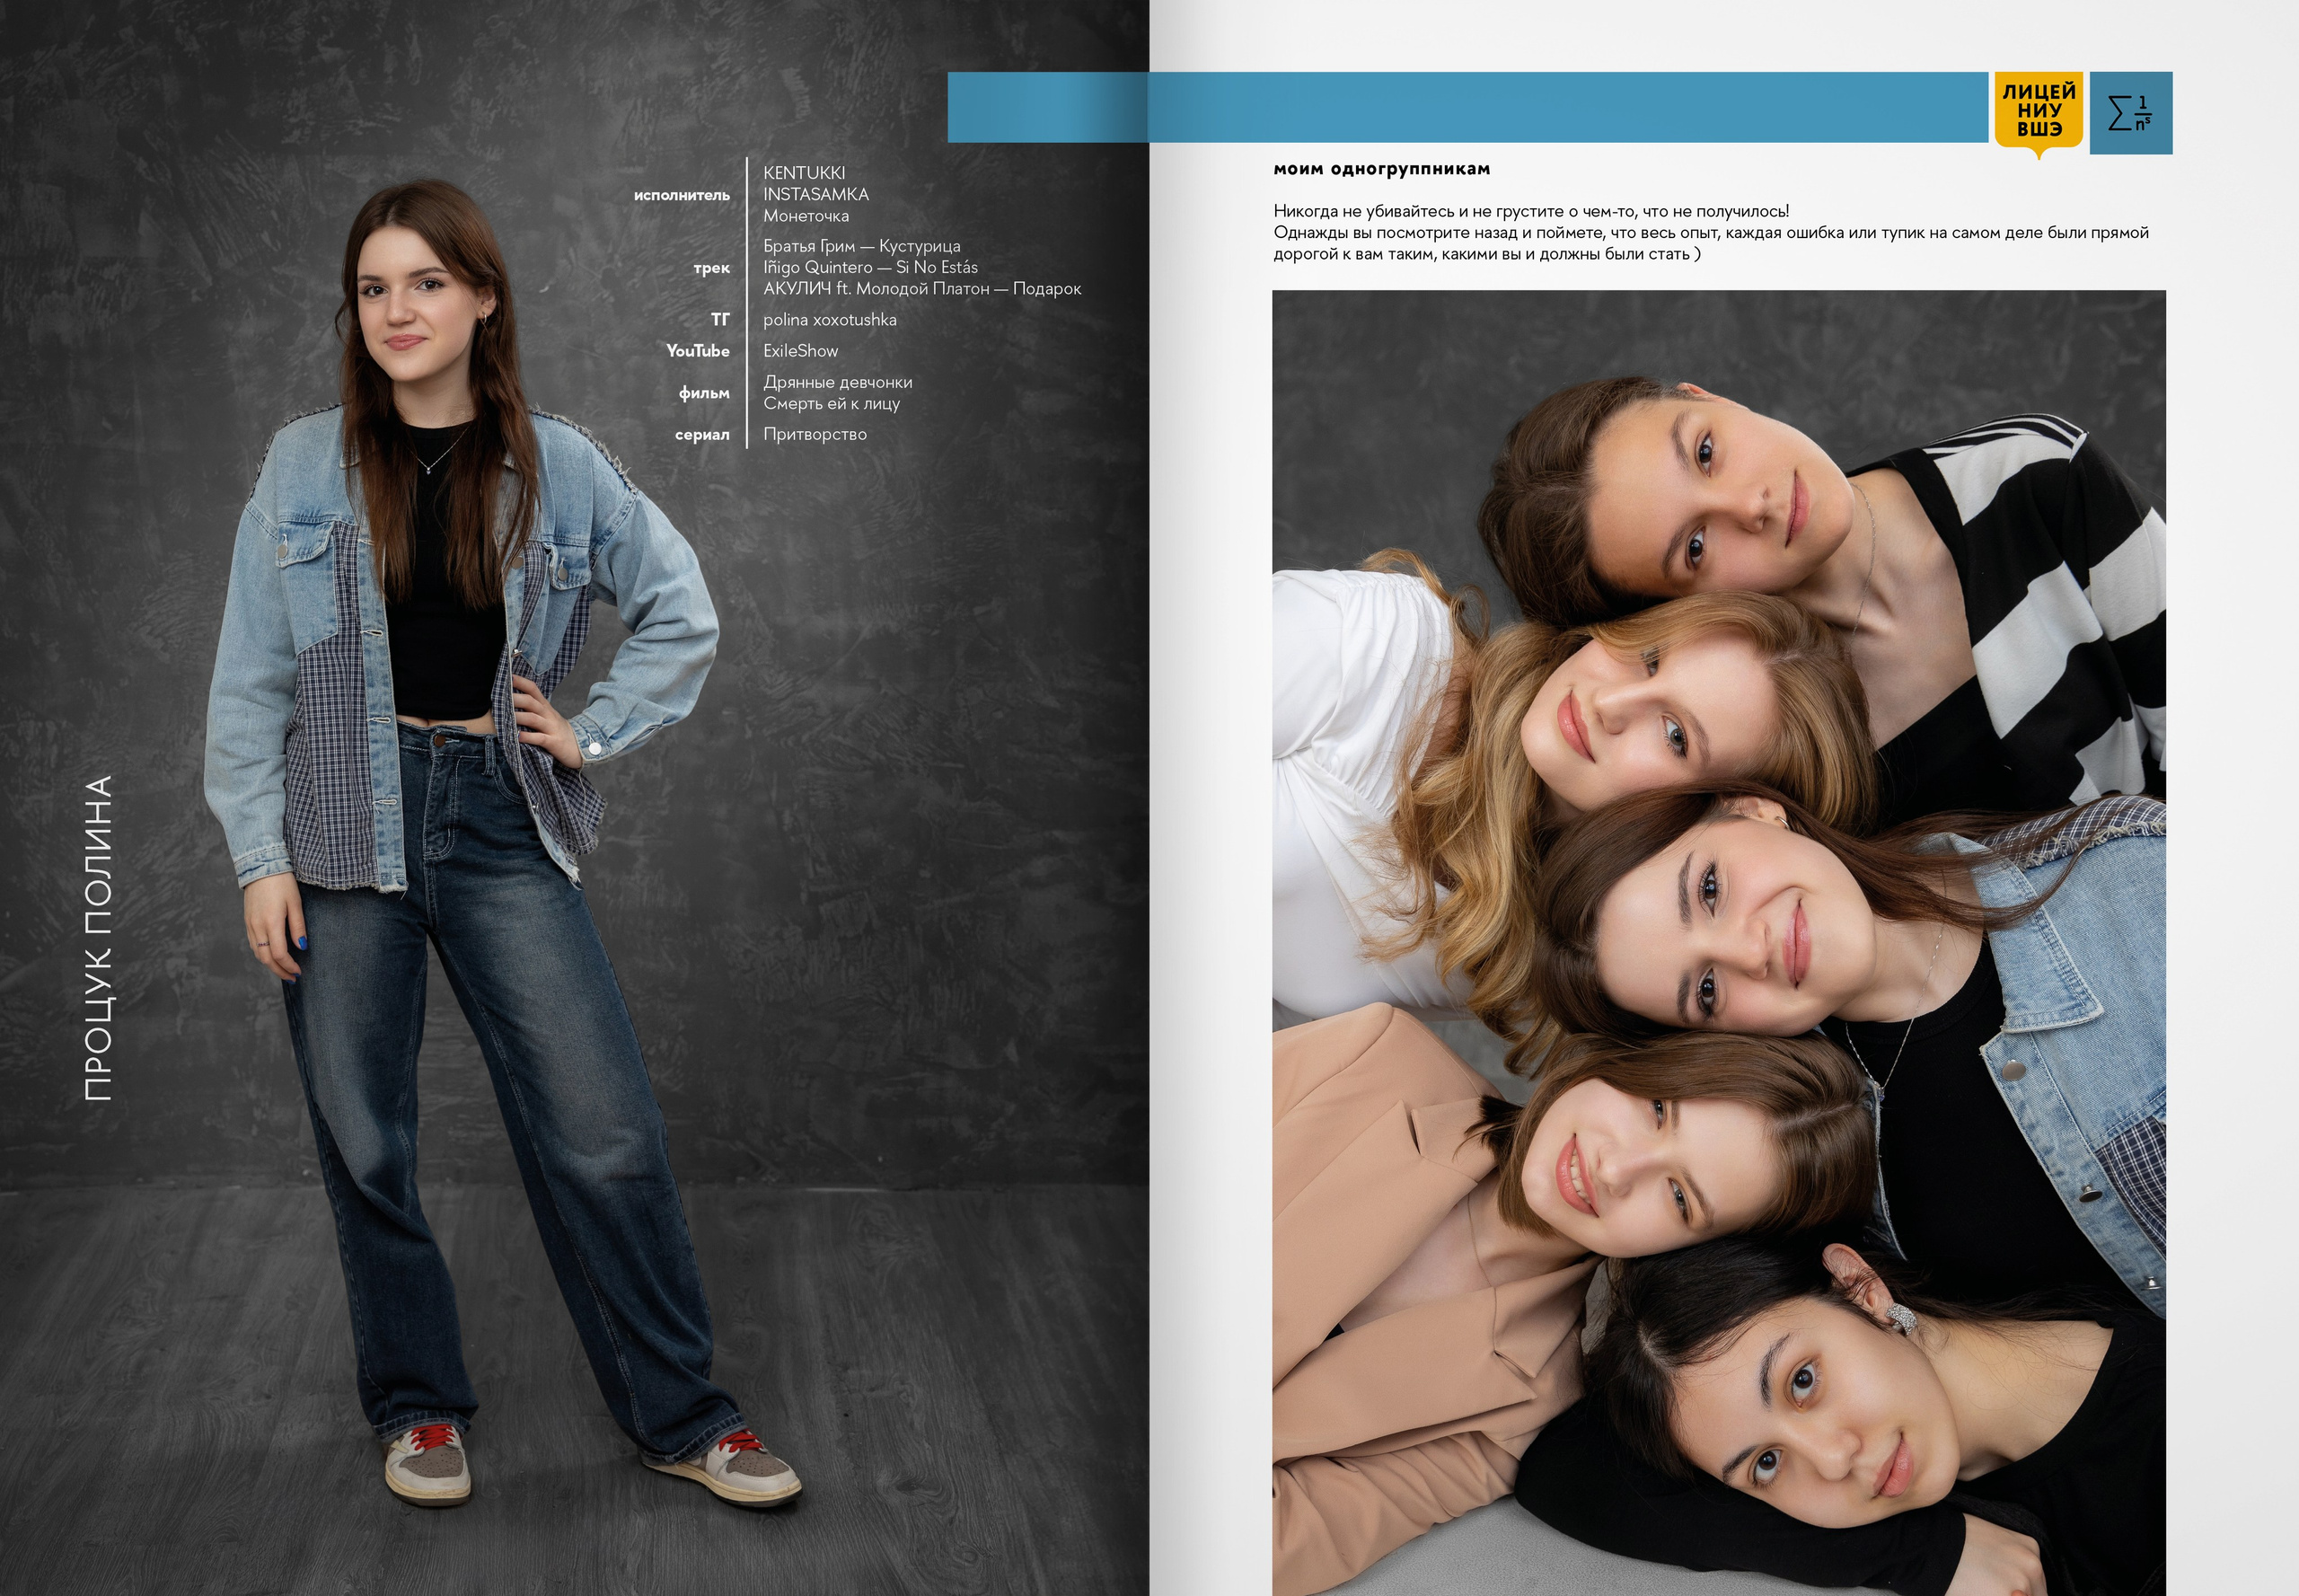Viewport: 2299px width, 1596px height.
Task: Click the yellow ЛИЦЕЙ НИУ ВШЭ logo
Action: pyautogui.click(x=2038, y=111)
